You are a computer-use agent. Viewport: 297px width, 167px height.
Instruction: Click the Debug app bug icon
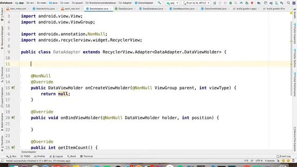[231, 3]
